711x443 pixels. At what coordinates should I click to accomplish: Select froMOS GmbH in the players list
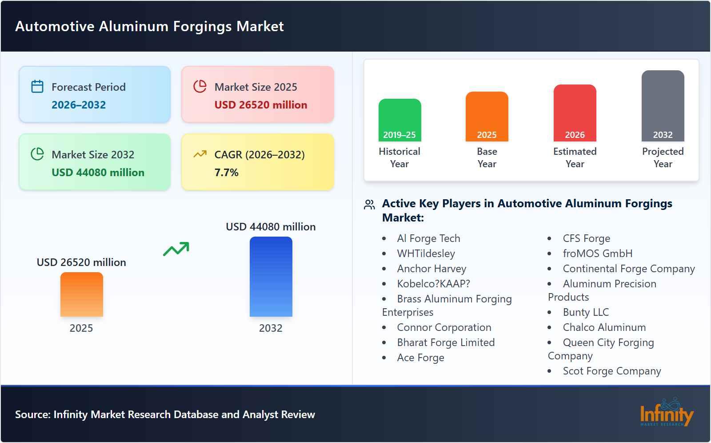[597, 254]
